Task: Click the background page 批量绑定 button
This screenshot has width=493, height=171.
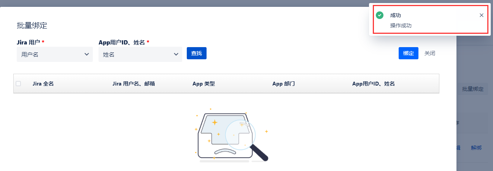Action: (x=472, y=89)
